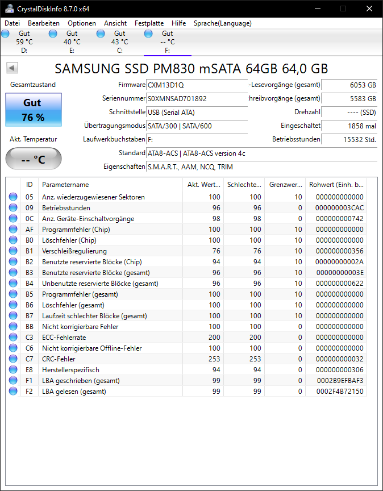The image size is (383, 491).
Task: Click status icon of row 05 wiederzugewiesener Sektoren
Action: [x=13, y=197]
